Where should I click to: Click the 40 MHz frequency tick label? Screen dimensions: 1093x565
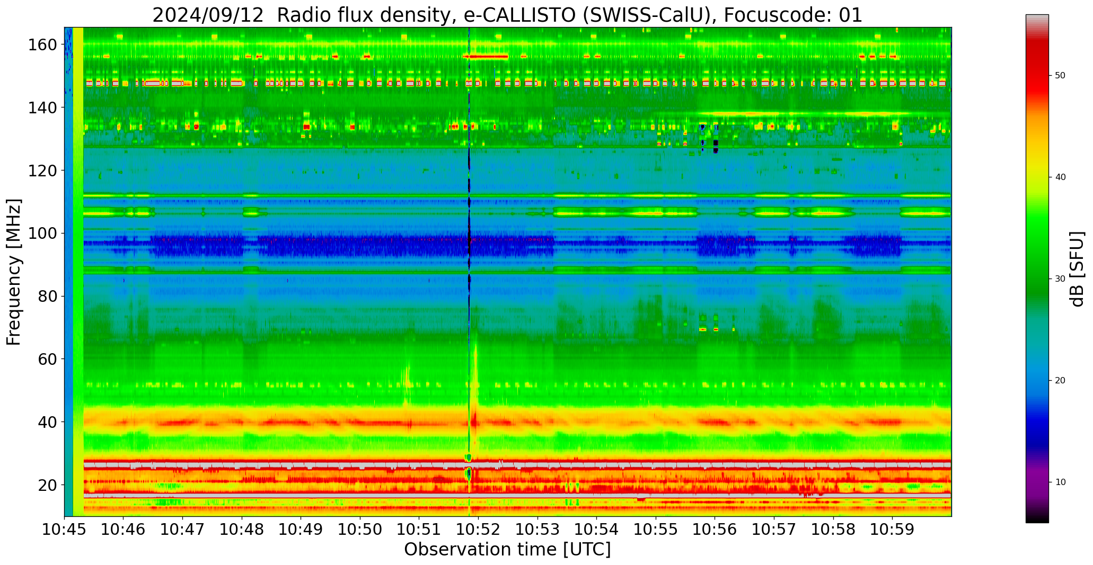pyautogui.click(x=47, y=422)
